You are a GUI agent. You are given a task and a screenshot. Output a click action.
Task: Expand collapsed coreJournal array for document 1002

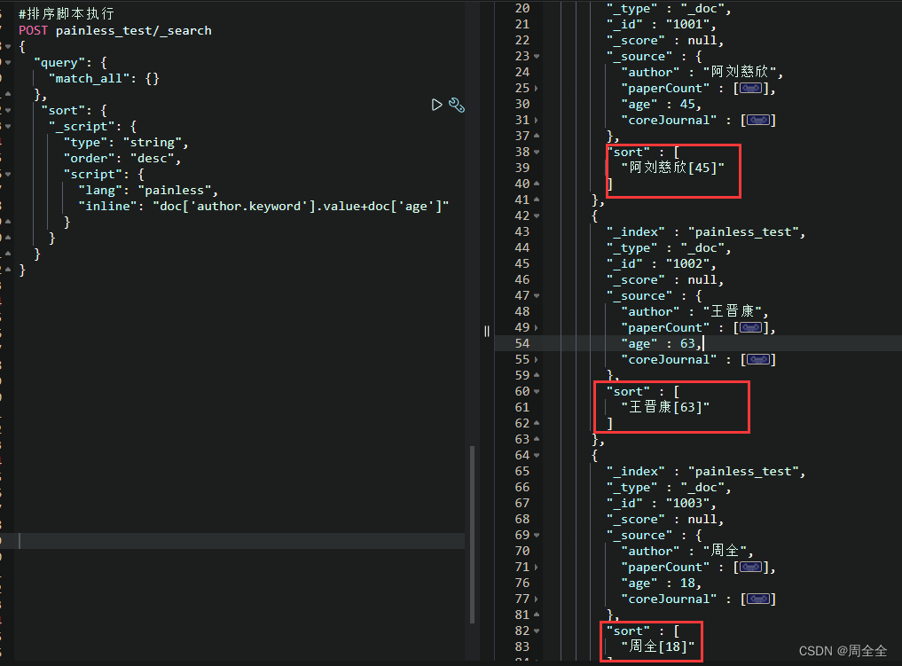[757, 359]
